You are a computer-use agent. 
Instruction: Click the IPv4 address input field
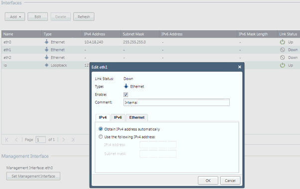click(158, 145)
